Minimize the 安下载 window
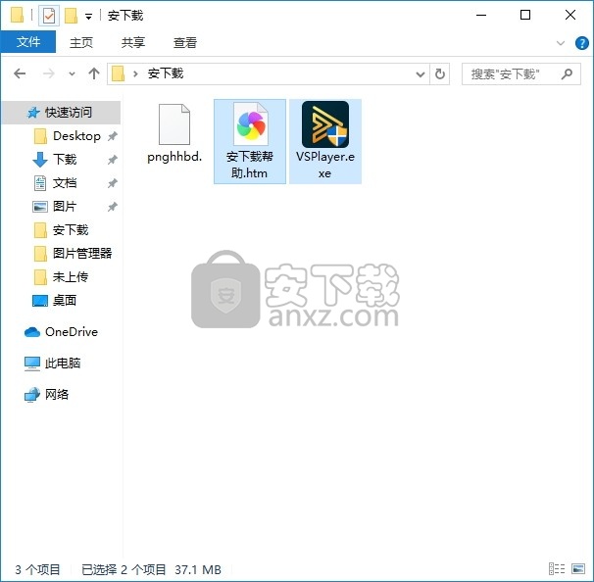594x582 pixels. pos(481,15)
